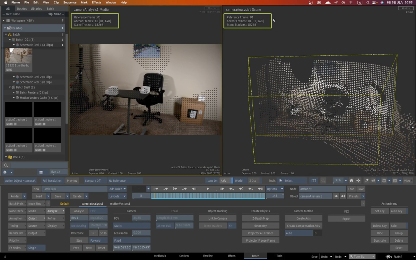416x260 pixels.
Task: Click the Batch_001 name input field
Action: 74,189
